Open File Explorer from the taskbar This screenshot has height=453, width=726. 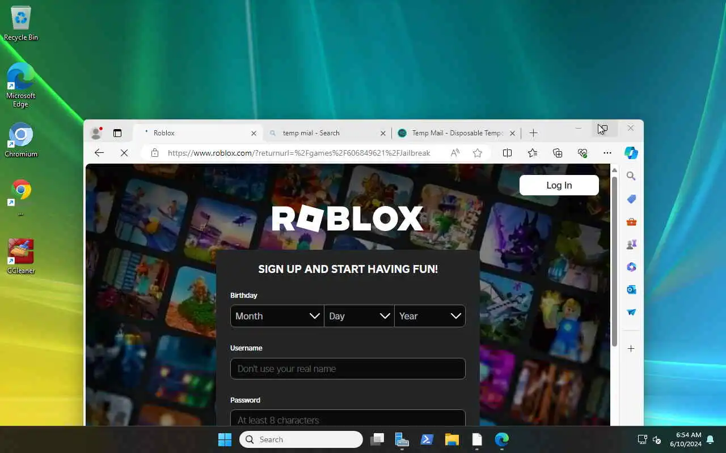[452, 439]
